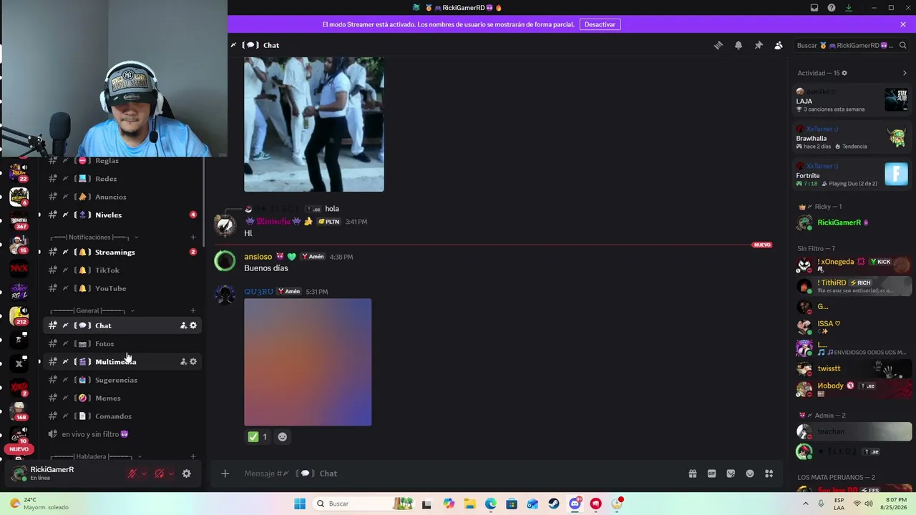Viewport: 916px width, 515px height.
Task: Focus the message input for Chat
Action: pos(458,474)
